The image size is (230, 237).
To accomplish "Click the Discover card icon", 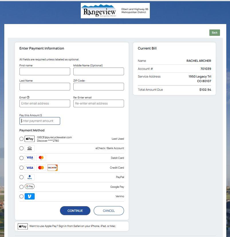I will 53,167.
